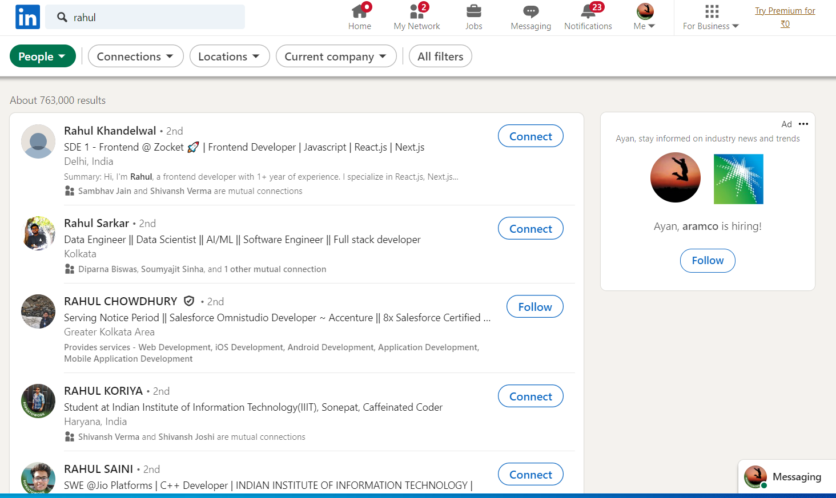Click mutual connections icon under Rahul Khandelwal

click(x=70, y=191)
